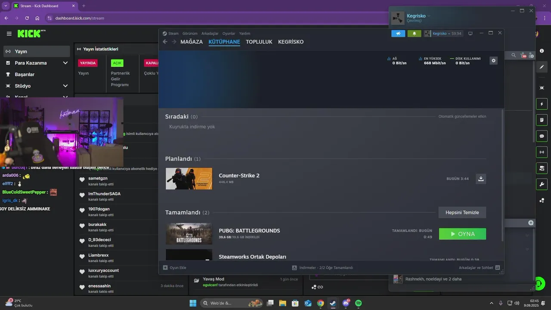551x310 pixels.
Task: Expand Para Kazanma sidebar section
Action: click(65, 63)
